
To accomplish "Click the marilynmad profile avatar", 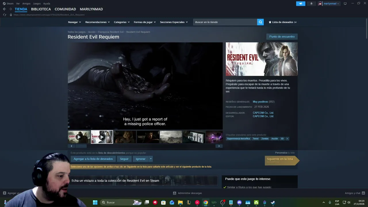I will (320, 3).
